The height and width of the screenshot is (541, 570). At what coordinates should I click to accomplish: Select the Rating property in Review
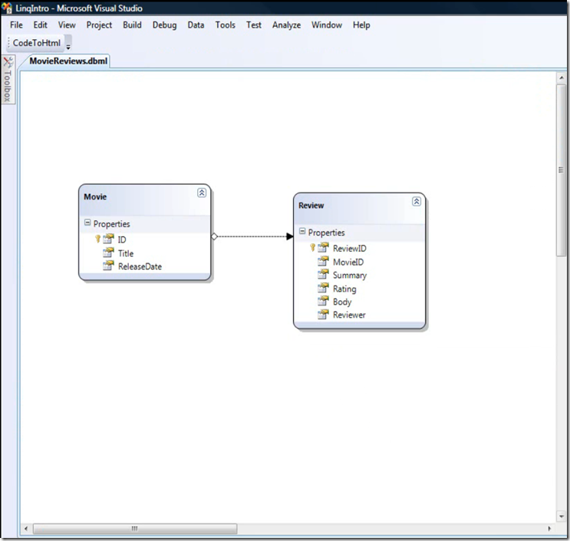(344, 289)
